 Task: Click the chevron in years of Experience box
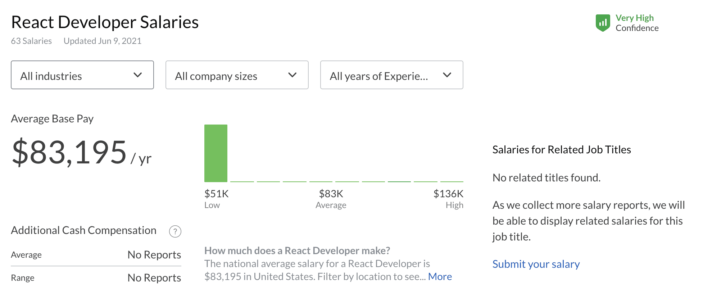click(447, 75)
